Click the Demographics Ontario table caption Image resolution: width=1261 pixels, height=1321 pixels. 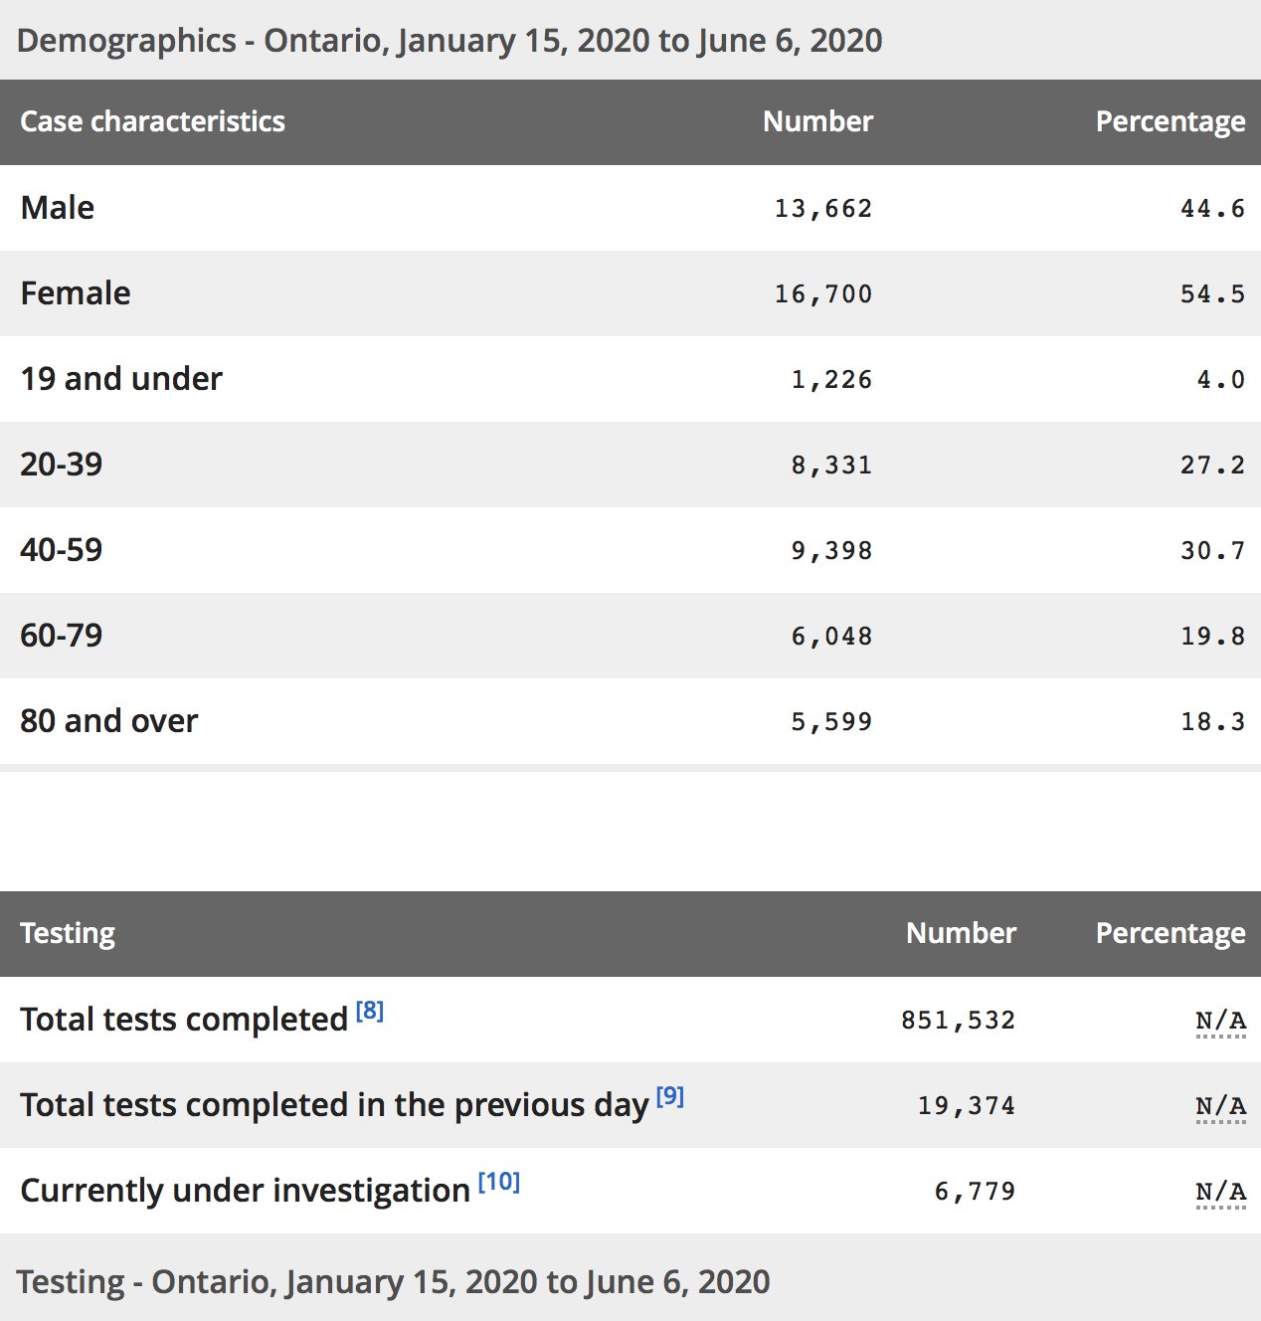(450, 41)
